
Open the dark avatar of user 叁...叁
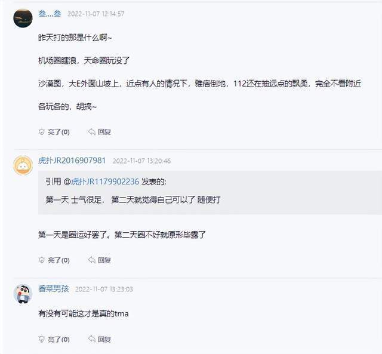pos(23,17)
